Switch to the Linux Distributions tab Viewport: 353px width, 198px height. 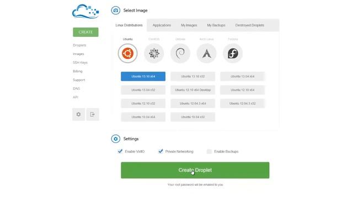129,25
